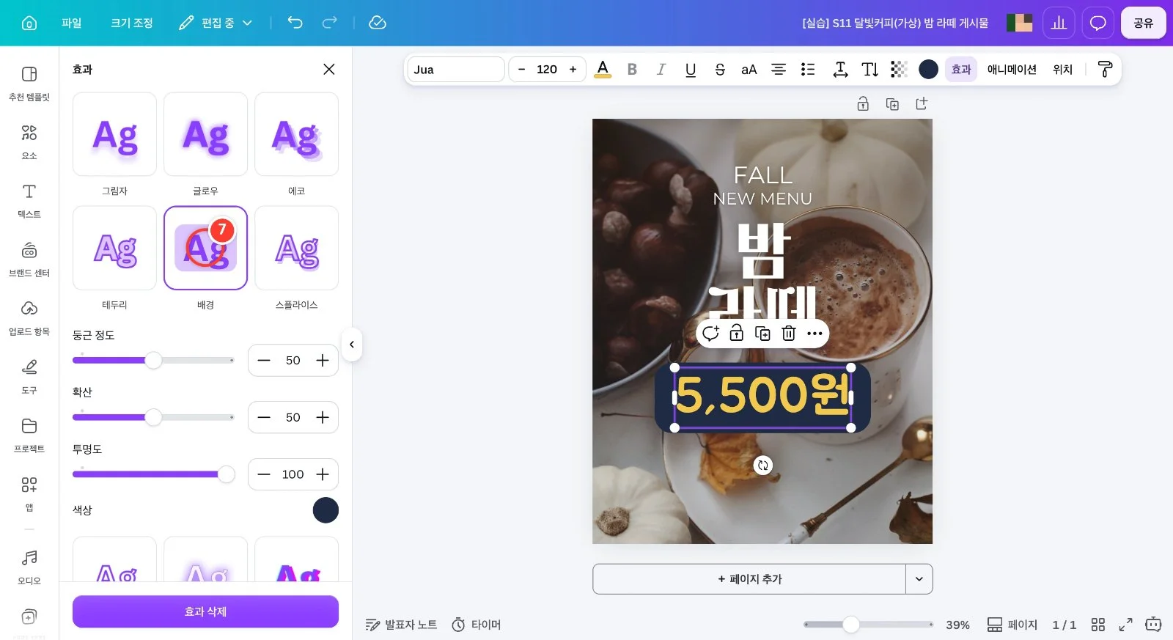Click the 애니메이션 toolbar button
The width and height of the screenshot is (1173, 640).
coord(1012,70)
